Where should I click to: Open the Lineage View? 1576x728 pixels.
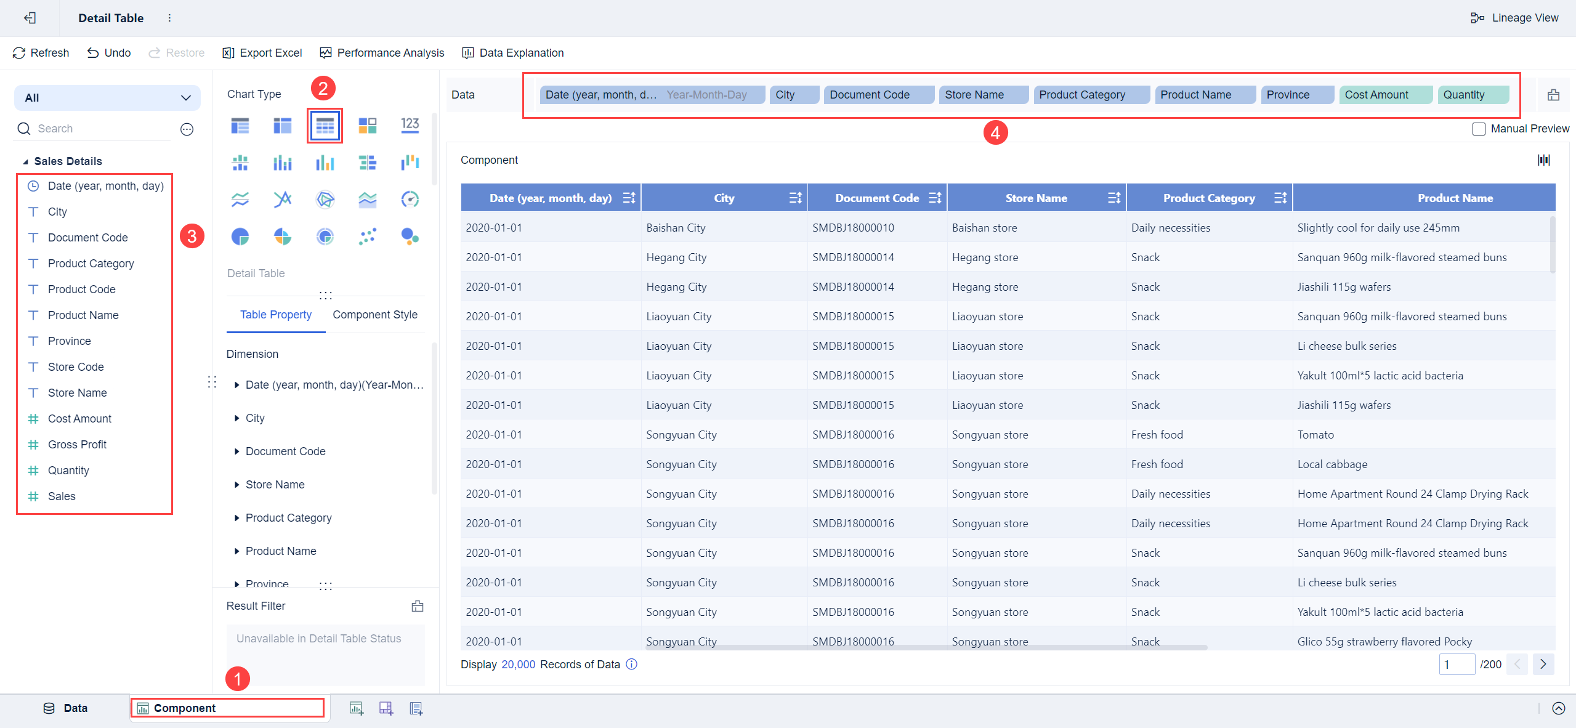(1514, 18)
